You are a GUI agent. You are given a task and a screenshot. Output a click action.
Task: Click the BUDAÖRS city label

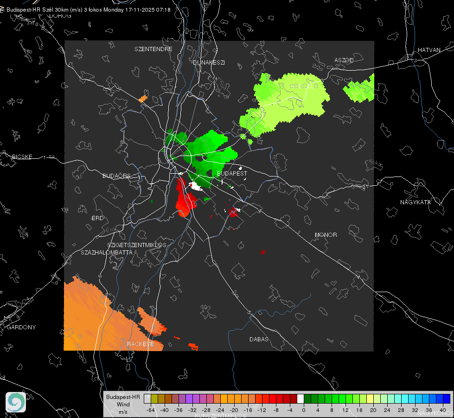117,176
